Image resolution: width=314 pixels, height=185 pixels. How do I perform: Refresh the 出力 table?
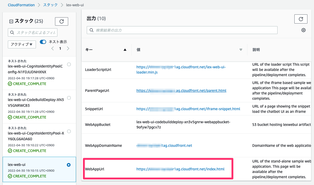pos(301,19)
